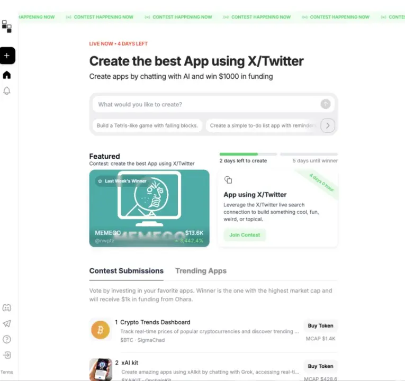405x381 pixels.
Task: Go to Home via house icon
Action: pyautogui.click(x=7, y=75)
